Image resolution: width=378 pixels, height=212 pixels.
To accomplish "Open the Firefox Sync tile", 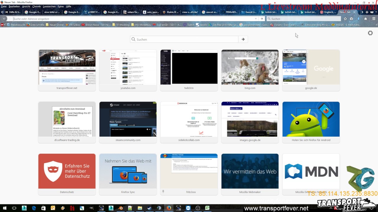I will tap(128, 174).
